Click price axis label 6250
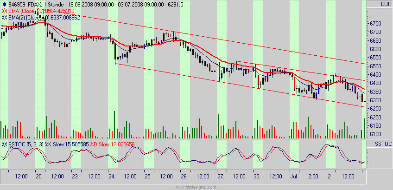Viewport: 393px width, 190px height. coord(375,109)
